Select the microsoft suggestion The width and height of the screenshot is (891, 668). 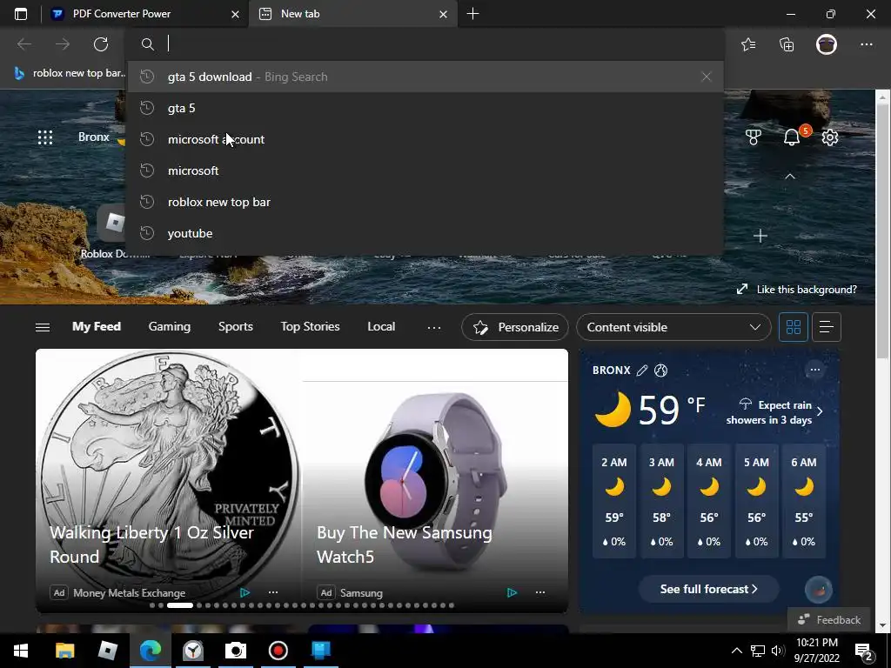click(x=425, y=170)
